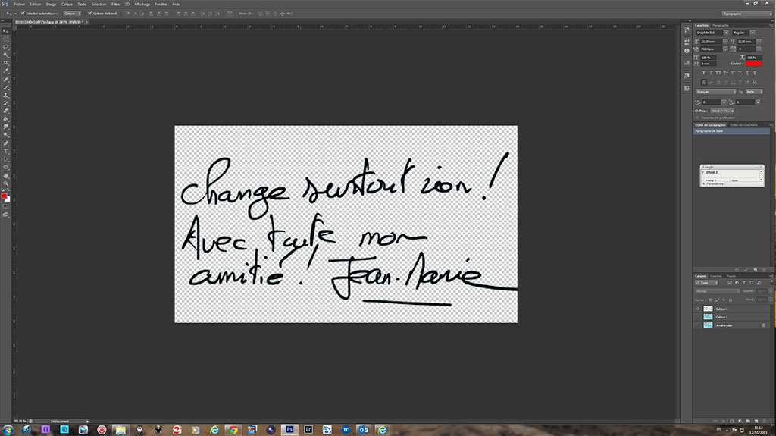
Task: Open the Fichier menu
Action: pos(19,4)
